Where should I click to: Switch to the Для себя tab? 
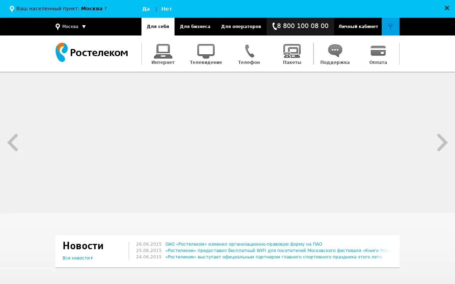click(158, 27)
